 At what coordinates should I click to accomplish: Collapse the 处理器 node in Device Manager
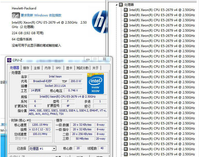[117, 5]
